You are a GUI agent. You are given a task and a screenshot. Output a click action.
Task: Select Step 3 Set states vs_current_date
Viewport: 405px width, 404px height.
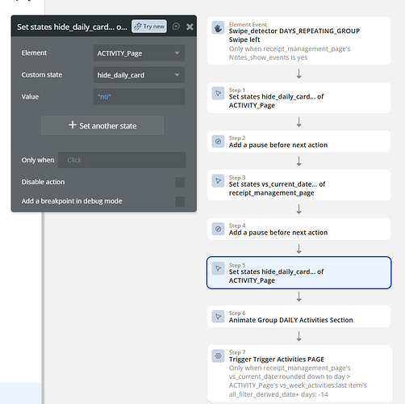point(299,185)
